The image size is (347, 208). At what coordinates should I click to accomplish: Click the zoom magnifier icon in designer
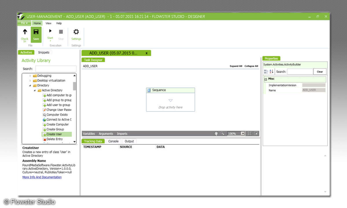pos(222,133)
